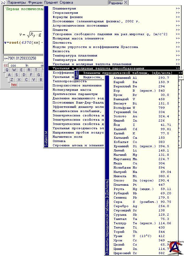Viewport: 184px width, 256px height.
Task: Click the result field showing v=7901.01259333258
Action: point(23,58)
